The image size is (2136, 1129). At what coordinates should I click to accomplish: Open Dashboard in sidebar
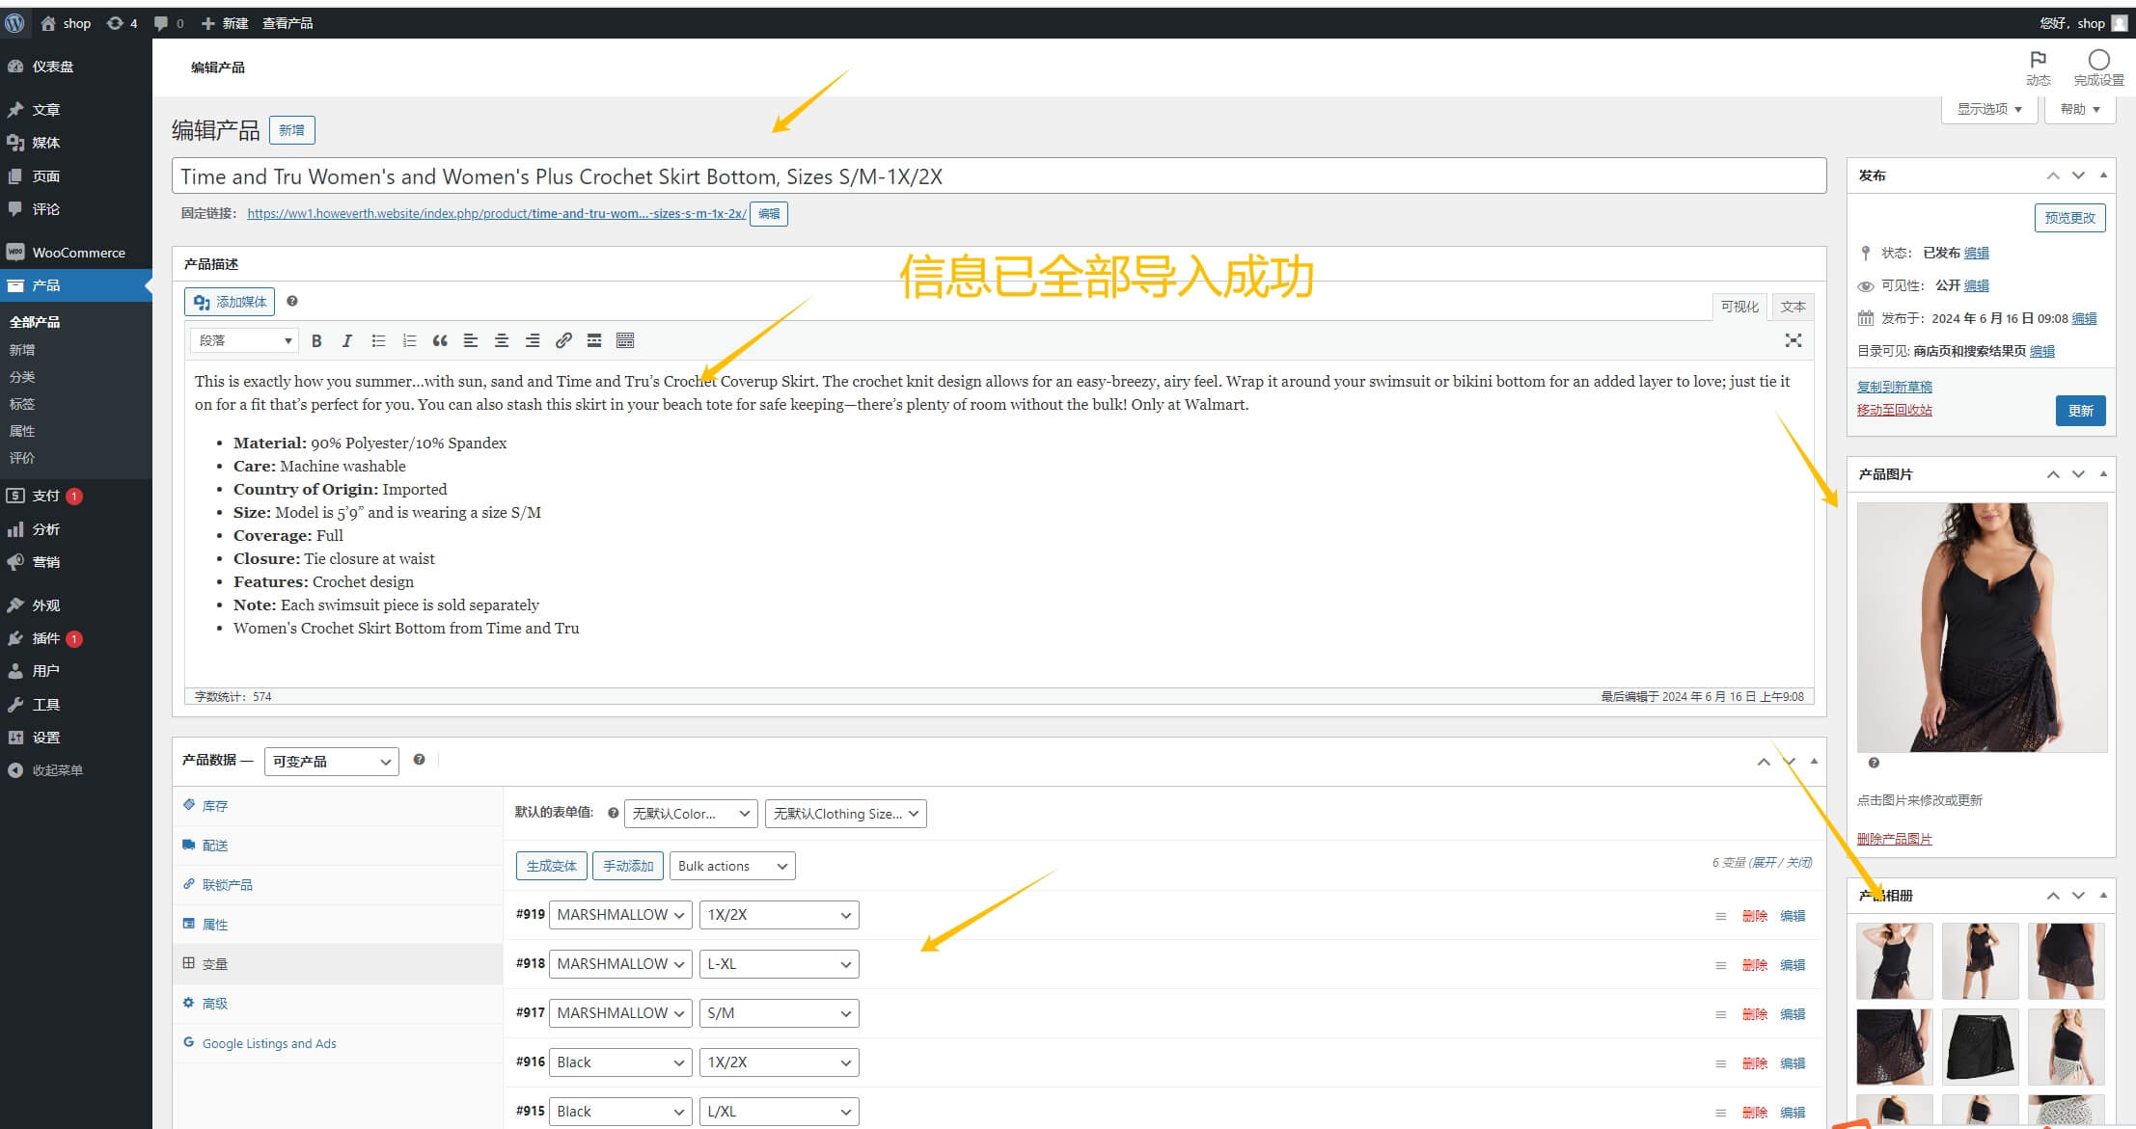coord(76,67)
